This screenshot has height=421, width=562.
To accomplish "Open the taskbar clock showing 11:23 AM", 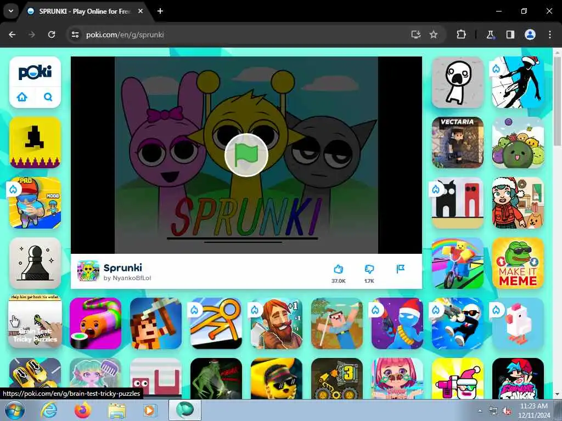I will coord(533,411).
